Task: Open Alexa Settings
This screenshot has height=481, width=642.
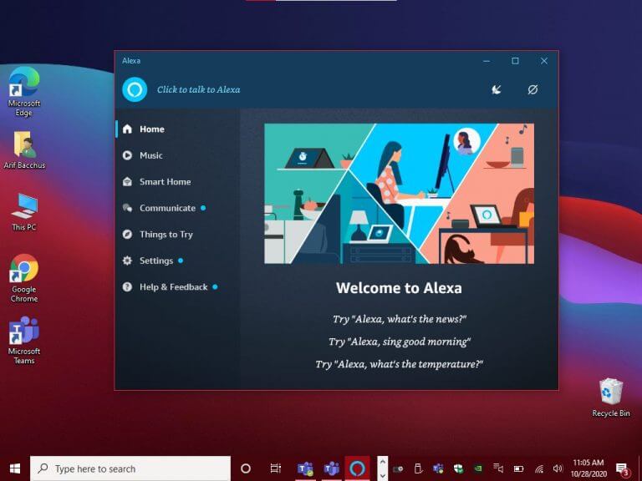Action: (x=178, y=261)
